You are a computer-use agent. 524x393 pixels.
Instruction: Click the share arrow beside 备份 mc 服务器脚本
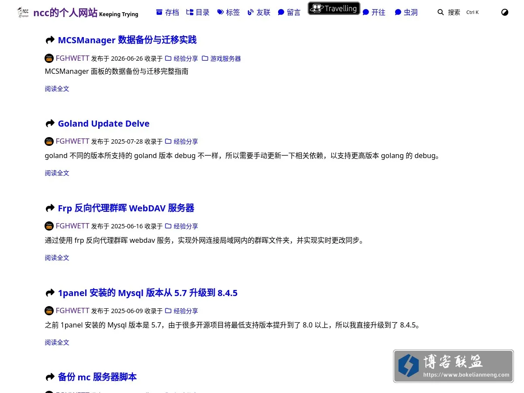click(50, 377)
